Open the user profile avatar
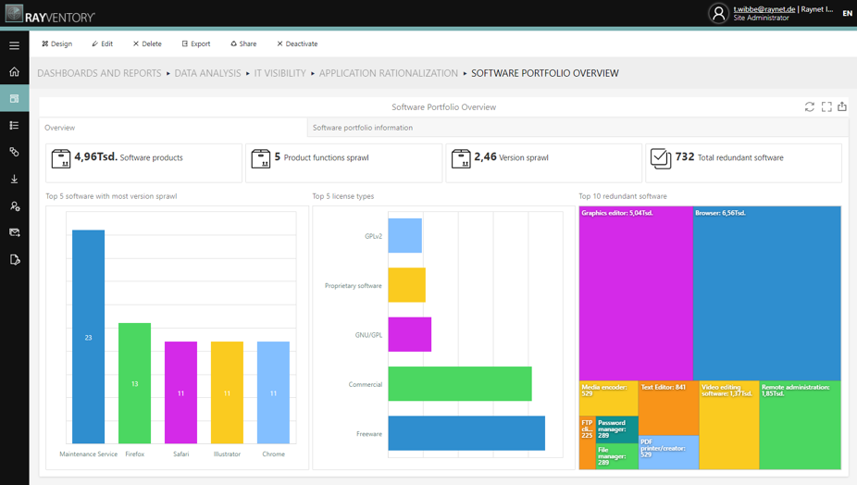 click(718, 13)
